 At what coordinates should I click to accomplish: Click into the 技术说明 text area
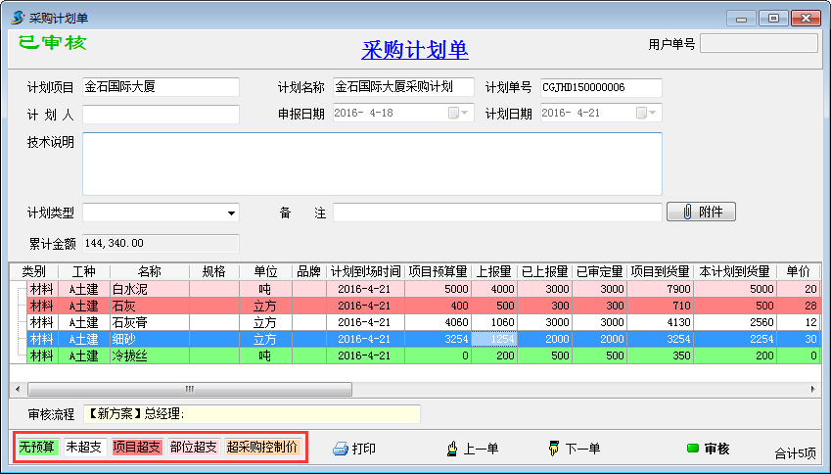point(372,164)
